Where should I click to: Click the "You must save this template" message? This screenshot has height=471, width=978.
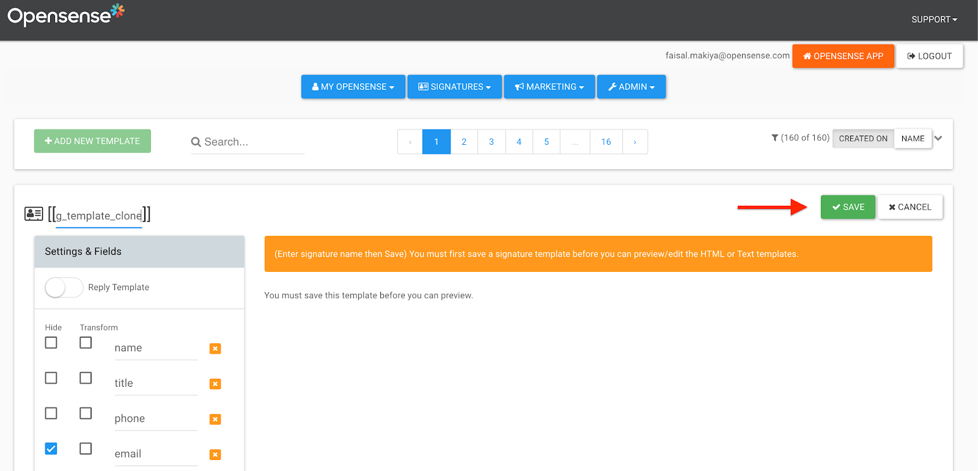pyautogui.click(x=369, y=296)
